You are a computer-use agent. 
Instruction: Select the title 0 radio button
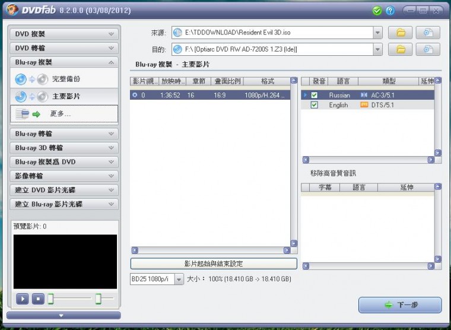(135, 95)
